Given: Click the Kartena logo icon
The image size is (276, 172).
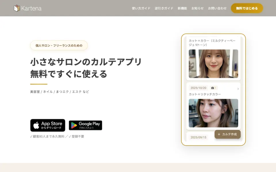Looking at the screenshot, I should [17, 8].
